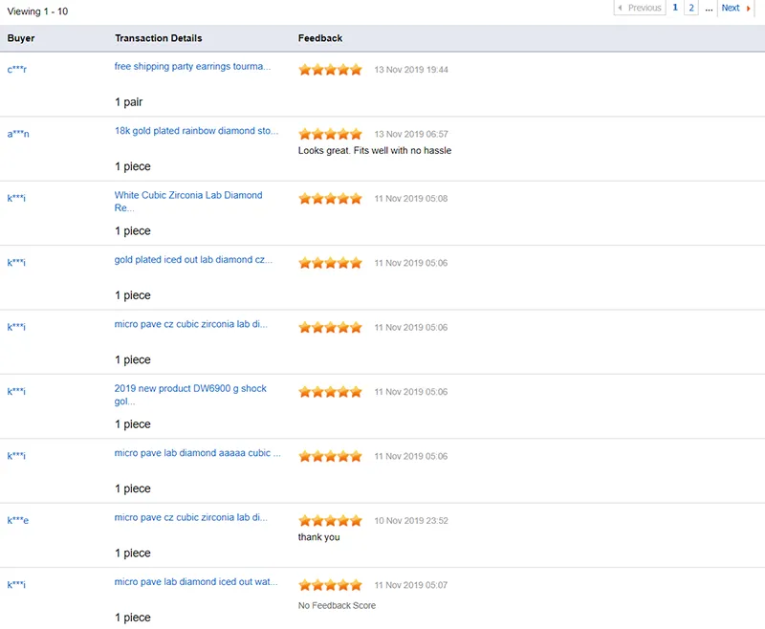The height and width of the screenshot is (629, 765).
Task: Open micro pave lab diamond iced out wat link
Action: 196,582
